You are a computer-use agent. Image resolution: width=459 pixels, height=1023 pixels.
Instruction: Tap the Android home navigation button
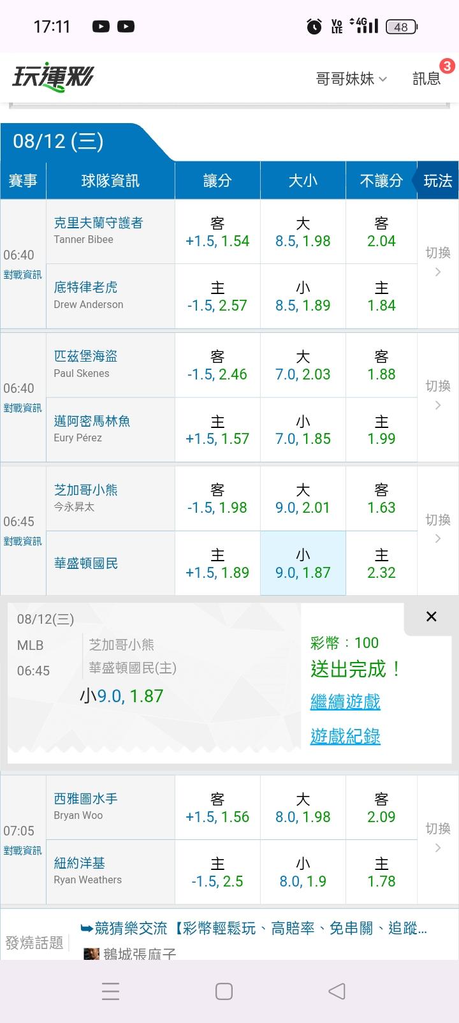pos(224,991)
